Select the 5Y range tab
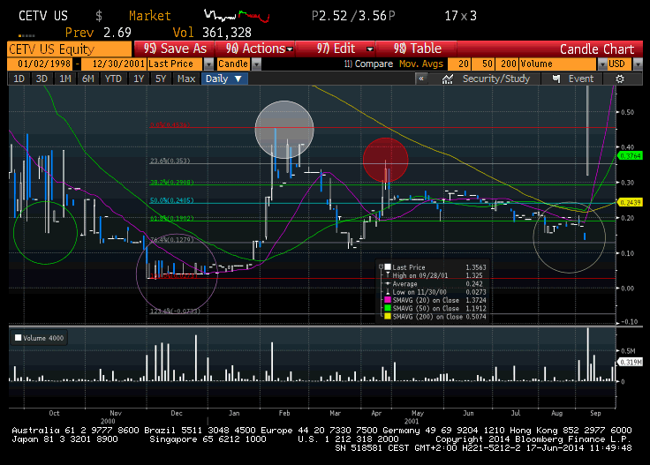Viewport: 650px width, 465px height. tap(161, 79)
